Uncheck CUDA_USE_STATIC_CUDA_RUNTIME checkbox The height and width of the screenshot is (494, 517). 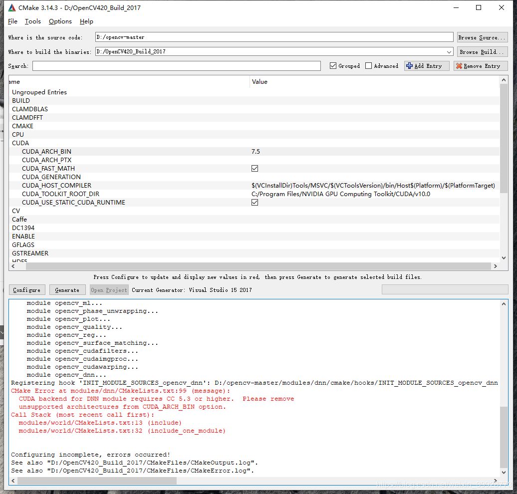tap(255, 203)
